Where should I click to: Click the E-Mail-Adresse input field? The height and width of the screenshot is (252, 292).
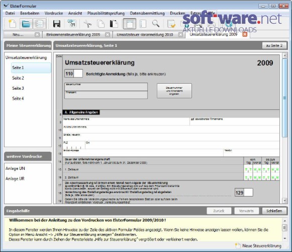[143, 153]
